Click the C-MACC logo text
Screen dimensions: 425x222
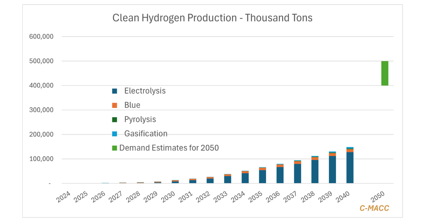[374, 208]
